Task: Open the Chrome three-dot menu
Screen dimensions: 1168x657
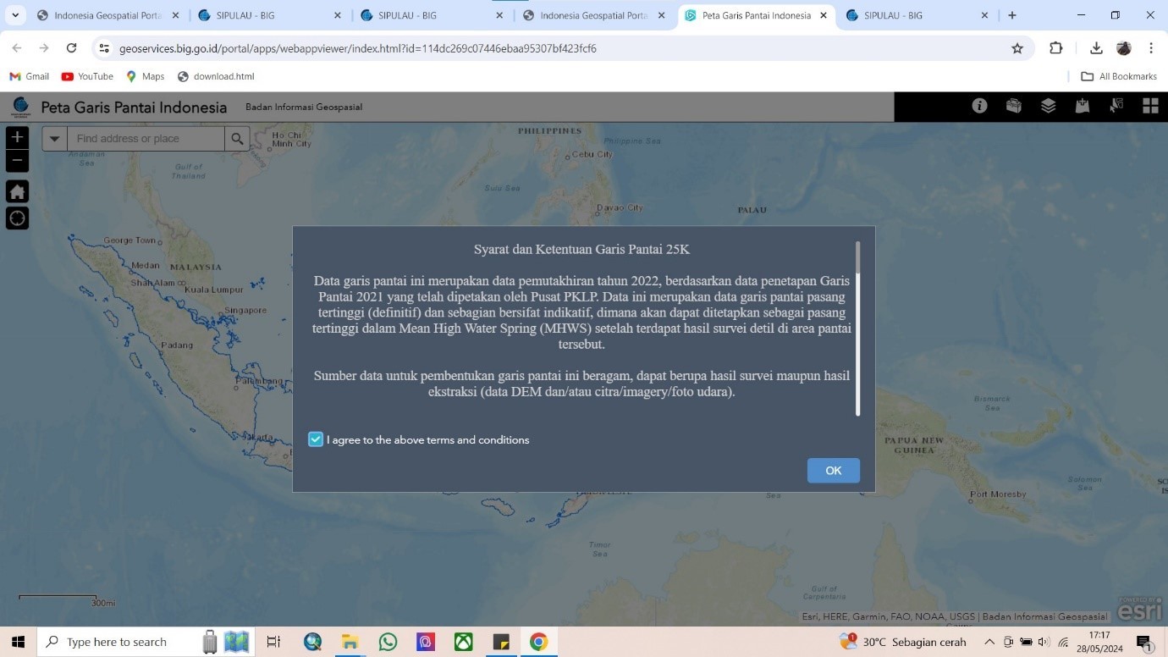Action: [1151, 48]
